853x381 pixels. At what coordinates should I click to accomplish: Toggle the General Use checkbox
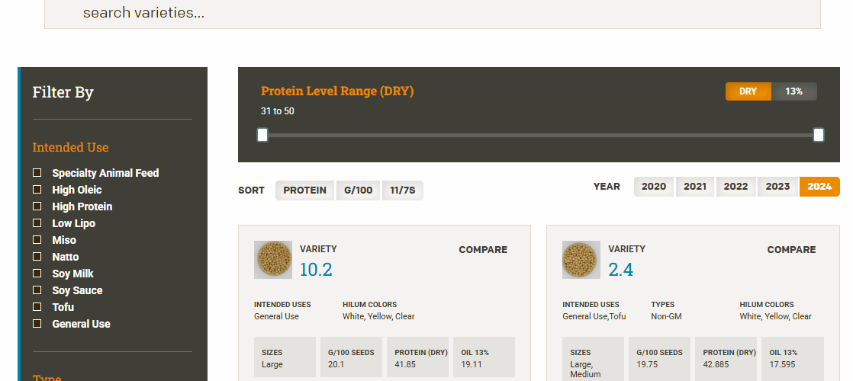(37, 324)
